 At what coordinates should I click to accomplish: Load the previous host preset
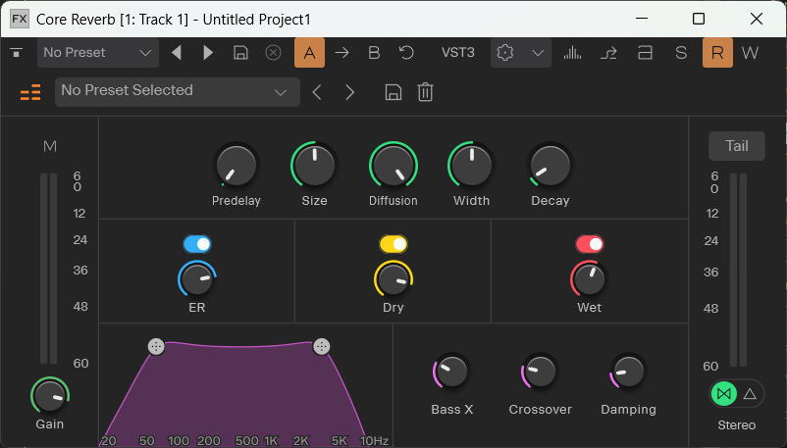coord(177,52)
